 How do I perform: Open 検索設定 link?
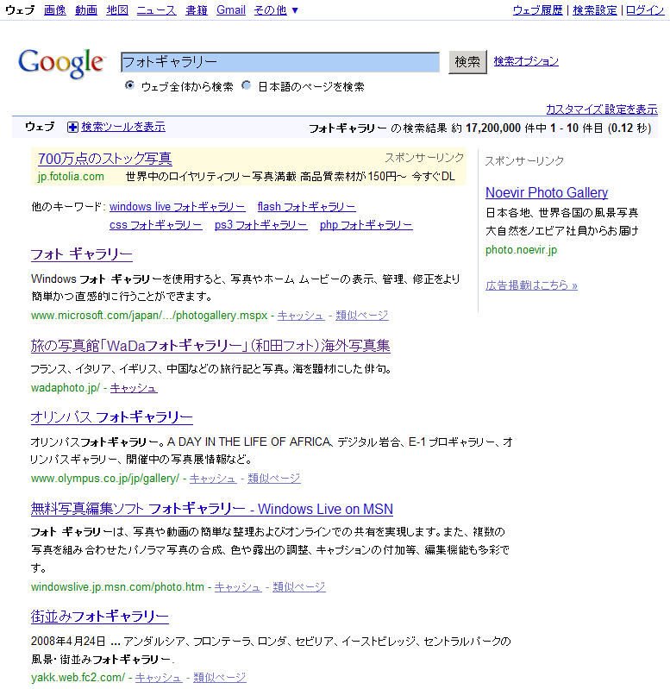coord(595,10)
